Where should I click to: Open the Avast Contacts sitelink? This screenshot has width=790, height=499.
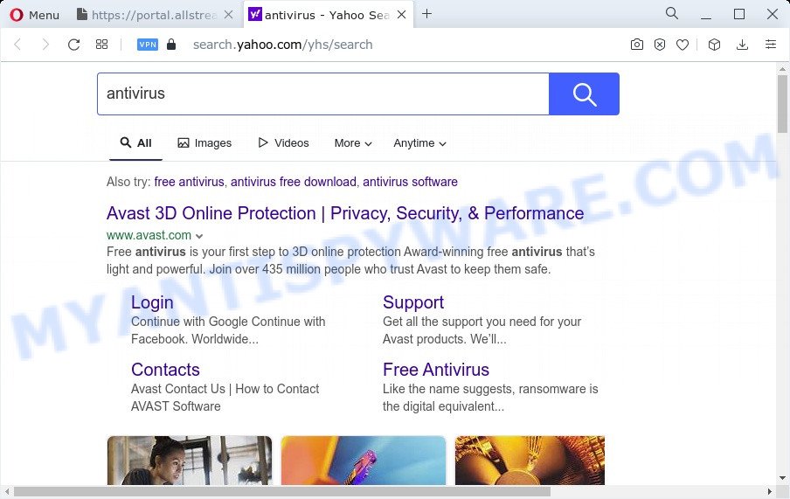click(165, 370)
